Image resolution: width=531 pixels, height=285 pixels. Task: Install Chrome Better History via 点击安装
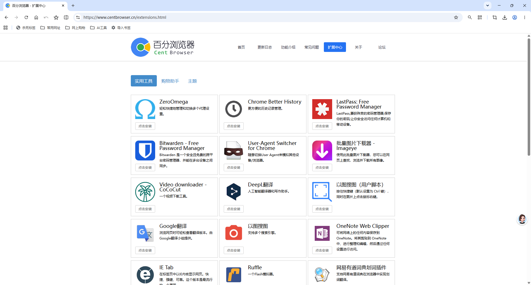point(234,126)
